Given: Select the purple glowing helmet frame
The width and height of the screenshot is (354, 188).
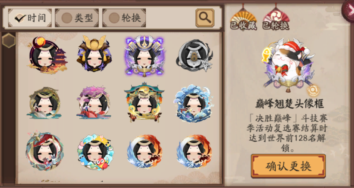Looking at the screenshot, I should pyautogui.click(x=144, y=55).
